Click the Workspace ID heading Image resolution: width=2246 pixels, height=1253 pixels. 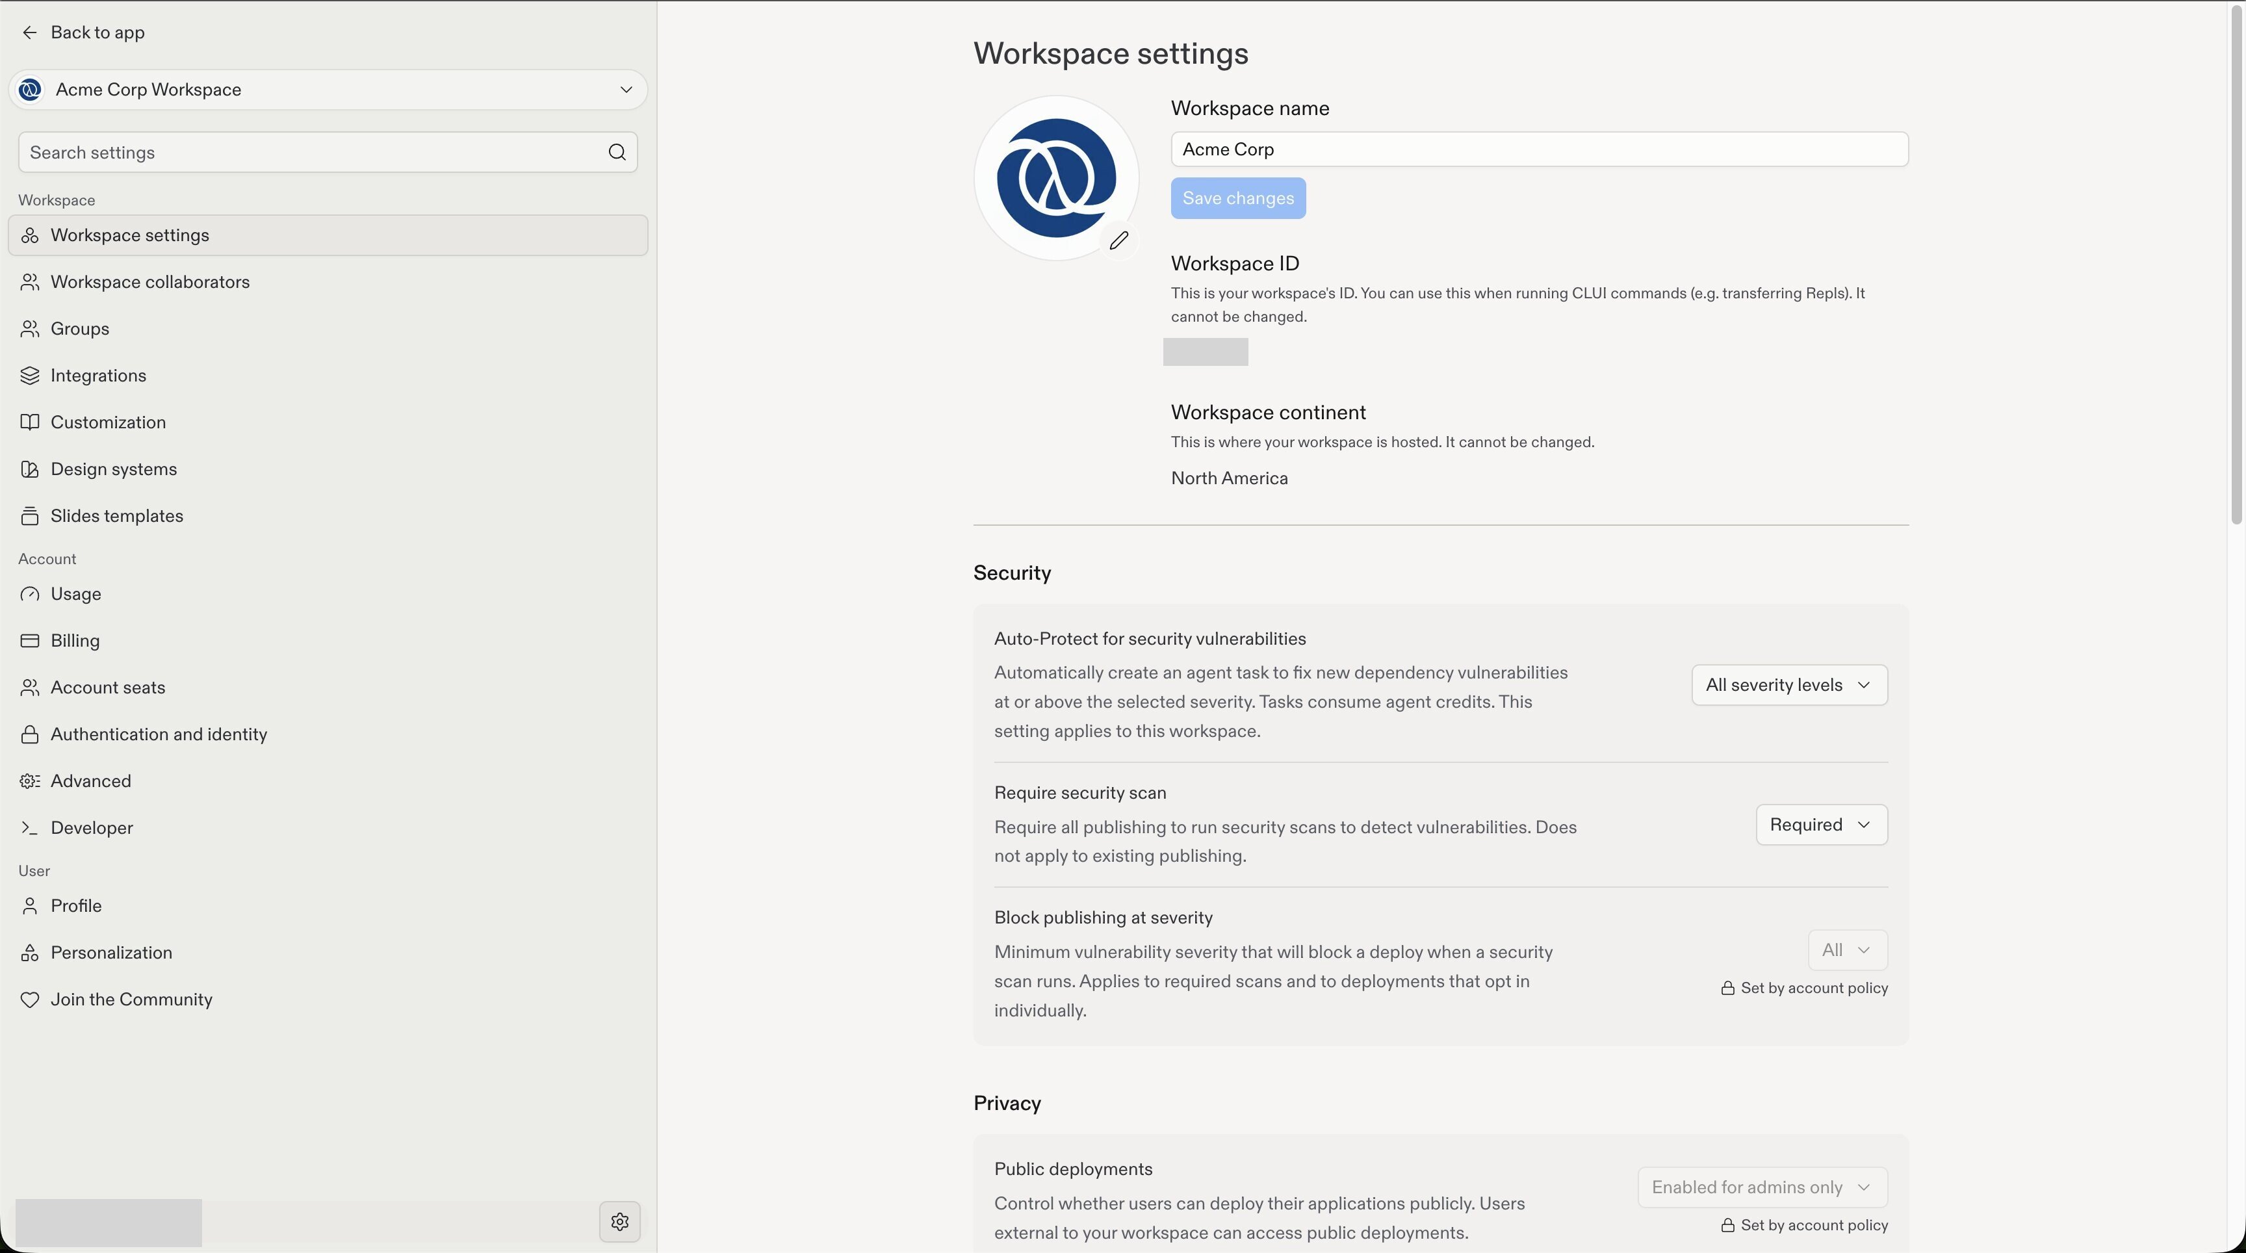pyautogui.click(x=1235, y=263)
